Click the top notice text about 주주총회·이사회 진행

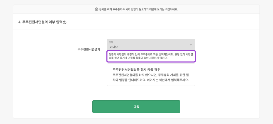138,9
